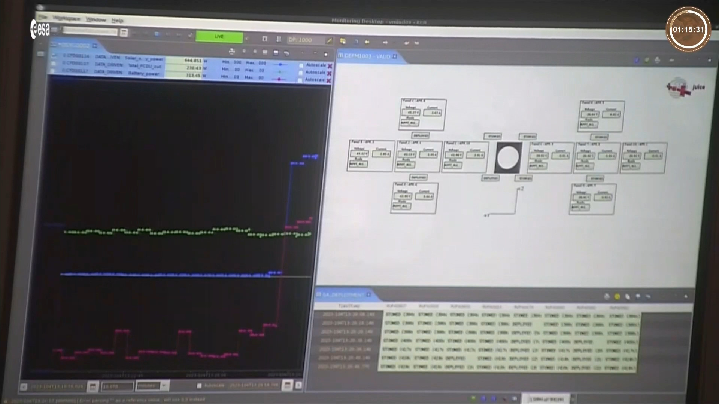
Task: Enable Autoscale for Total_PCDU_out row
Action: coord(300,73)
